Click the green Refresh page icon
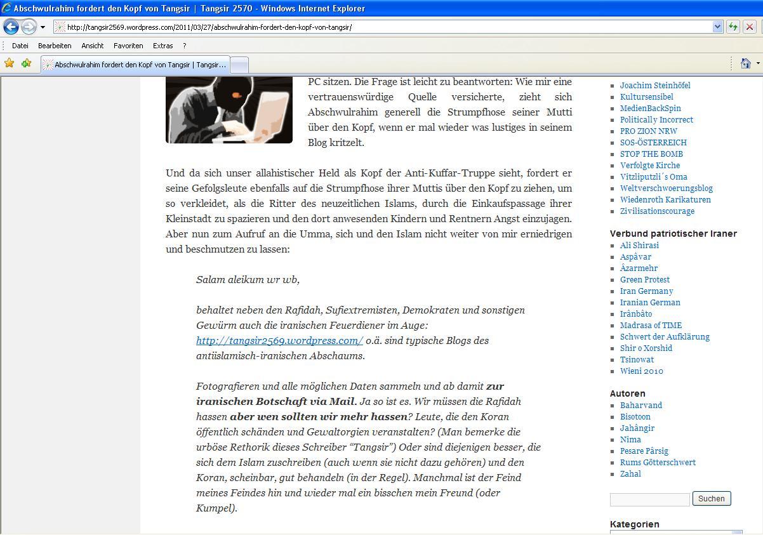 (x=733, y=27)
